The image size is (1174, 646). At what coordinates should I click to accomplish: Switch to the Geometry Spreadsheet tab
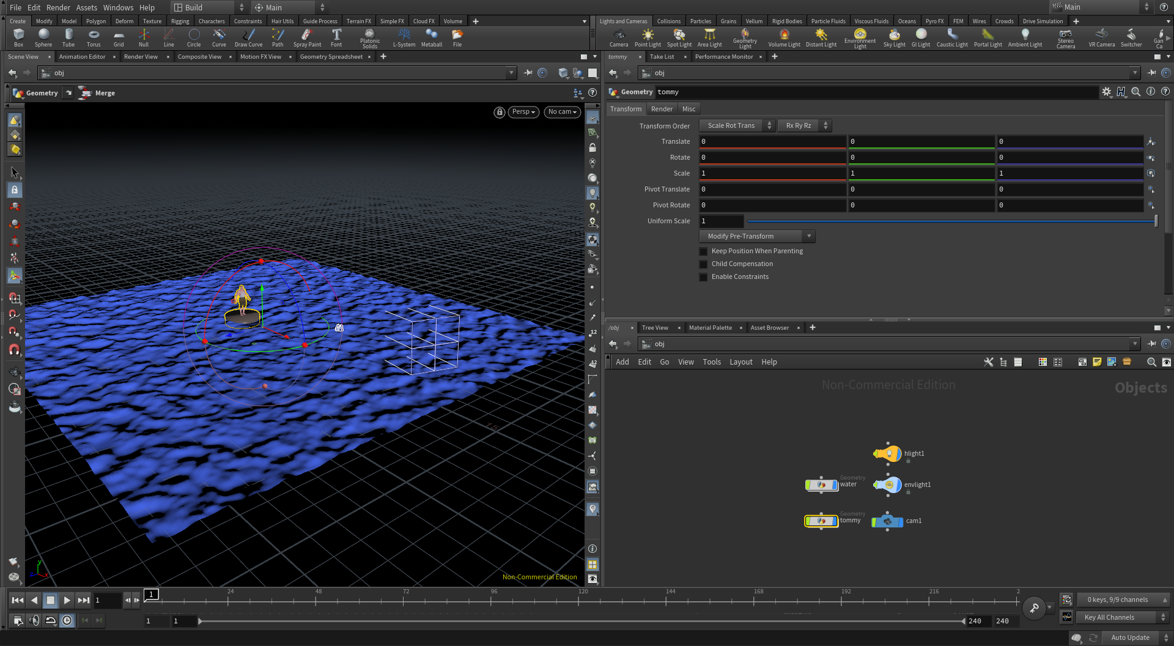[331, 57]
